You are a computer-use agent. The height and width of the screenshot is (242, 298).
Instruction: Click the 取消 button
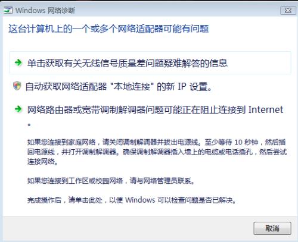272,228
